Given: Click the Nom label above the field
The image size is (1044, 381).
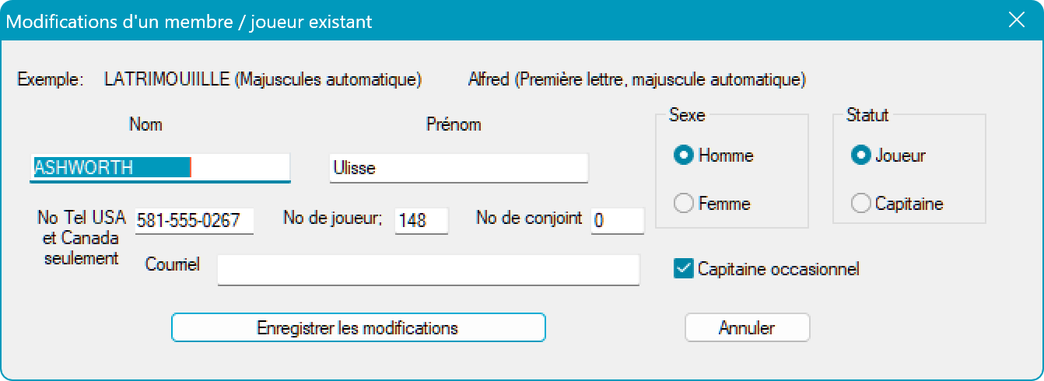Looking at the screenshot, I should pos(145,124).
